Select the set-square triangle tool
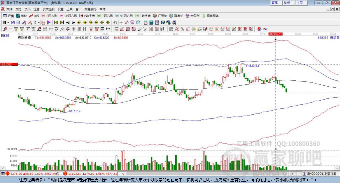This screenshot has height=183, width=340. (x=62, y=29)
